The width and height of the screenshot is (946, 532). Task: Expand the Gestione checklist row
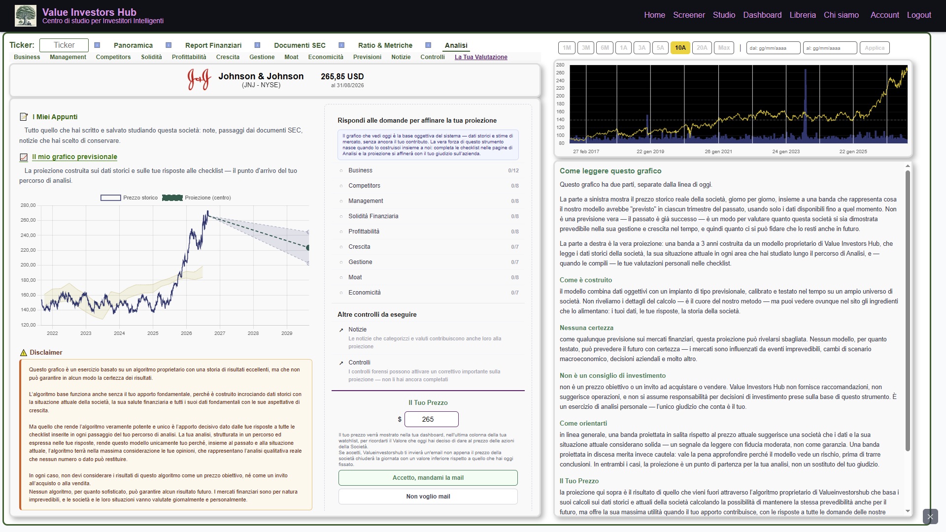[x=428, y=262]
